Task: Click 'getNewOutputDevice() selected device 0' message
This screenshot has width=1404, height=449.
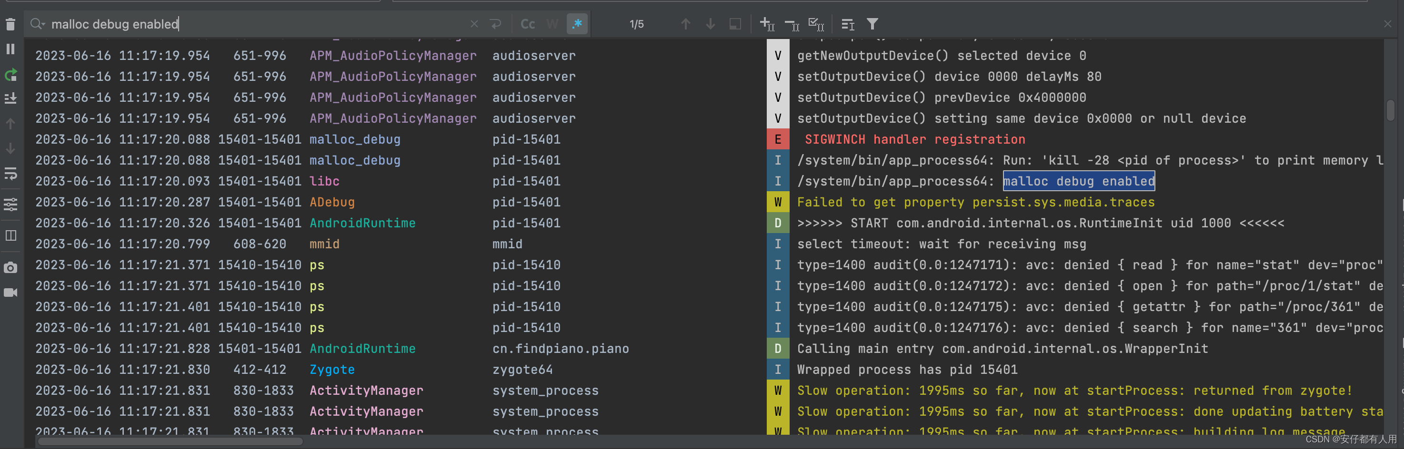Action: pyautogui.click(x=942, y=56)
